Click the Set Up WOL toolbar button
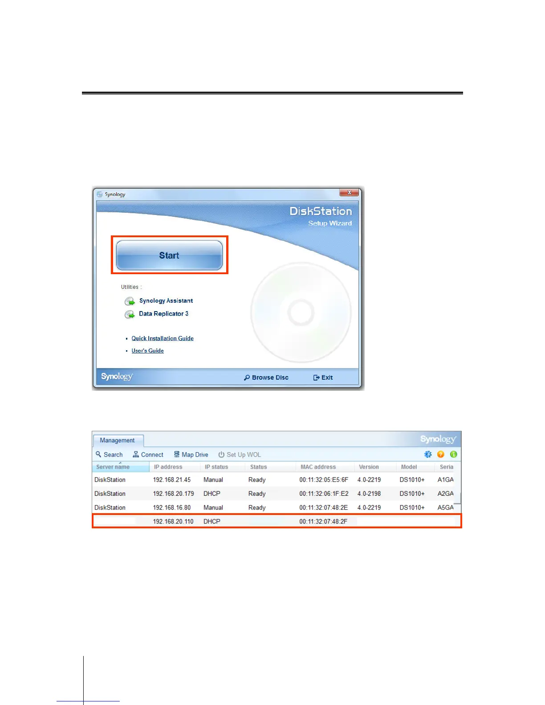Image resolution: width=545 pixels, height=705 pixels. click(240, 454)
